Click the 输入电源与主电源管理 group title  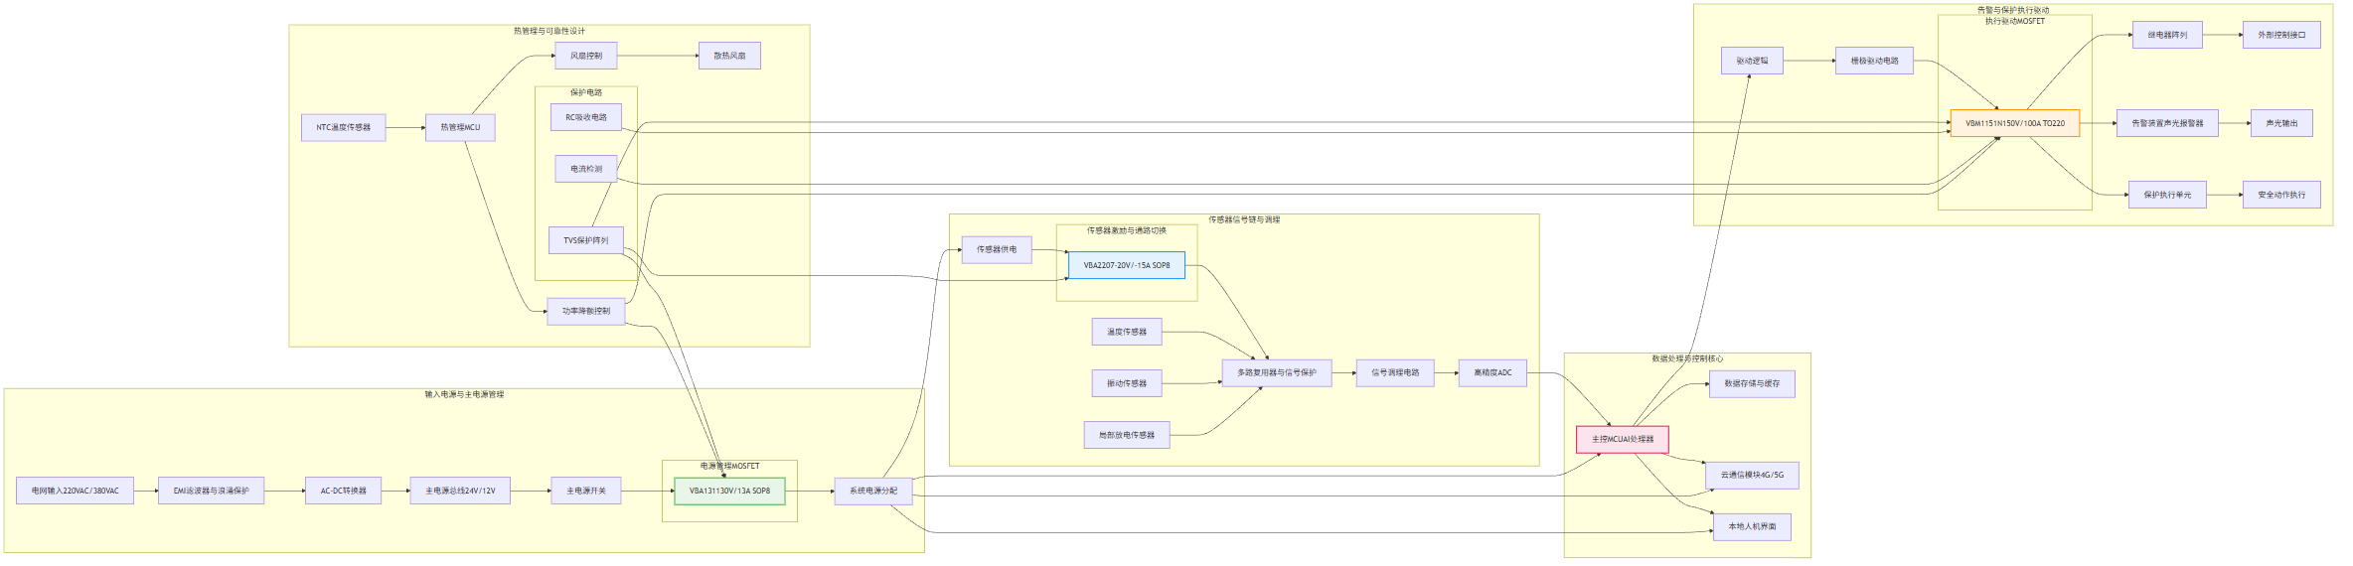(464, 394)
